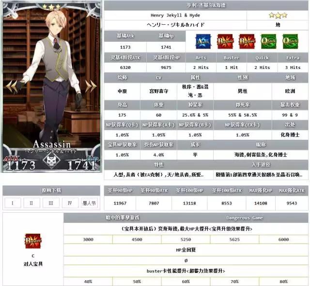Select the Japanese name ヘンリー・ジキル&ハイド
The width and height of the screenshot is (310, 286).
(x=175, y=25)
